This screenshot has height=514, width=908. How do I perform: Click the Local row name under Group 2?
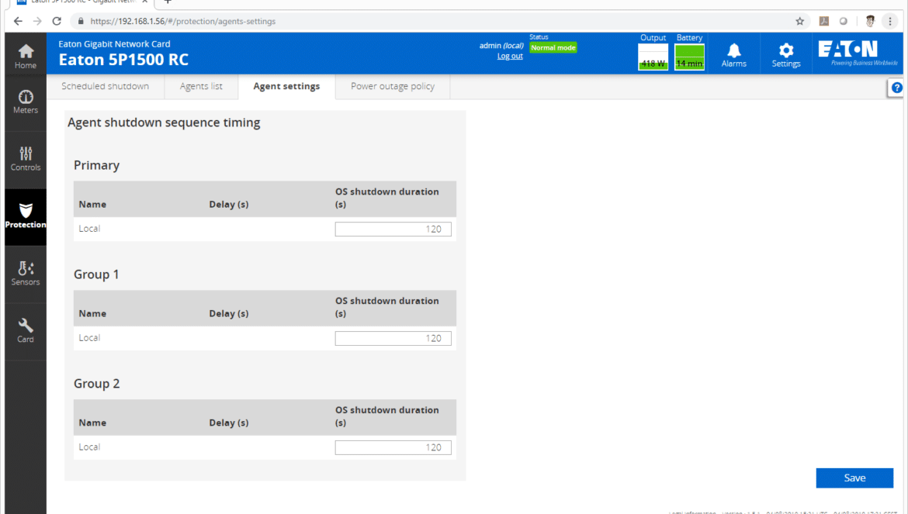[89, 447]
